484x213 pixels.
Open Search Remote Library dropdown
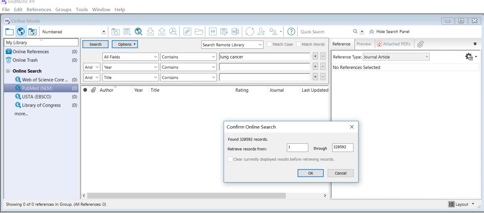tap(232, 45)
